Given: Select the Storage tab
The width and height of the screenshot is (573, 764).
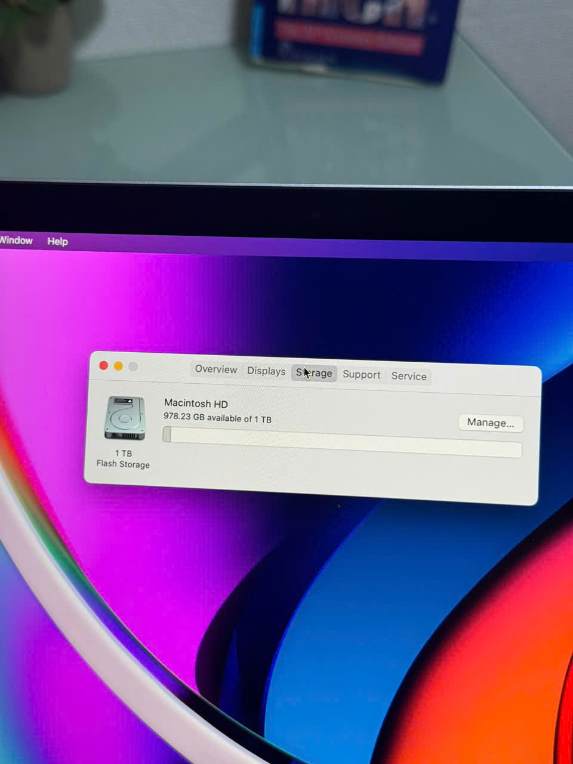Looking at the screenshot, I should coord(314,373).
